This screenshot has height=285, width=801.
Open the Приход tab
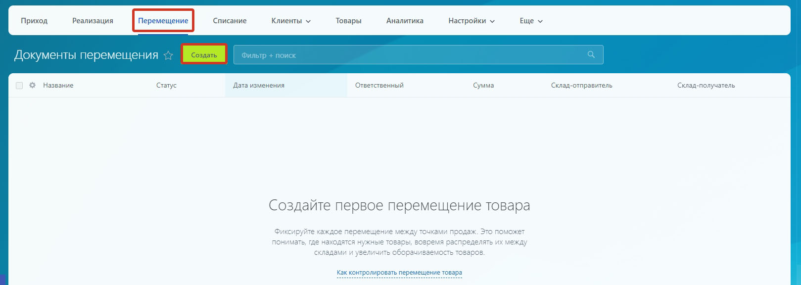pyautogui.click(x=34, y=21)
